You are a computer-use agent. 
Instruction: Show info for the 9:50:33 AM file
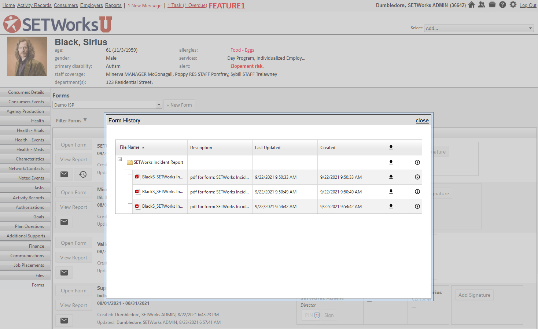point(417,177)
